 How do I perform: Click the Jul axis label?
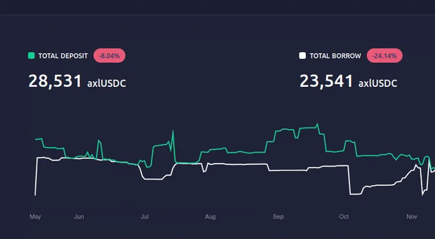pos(145,217)
